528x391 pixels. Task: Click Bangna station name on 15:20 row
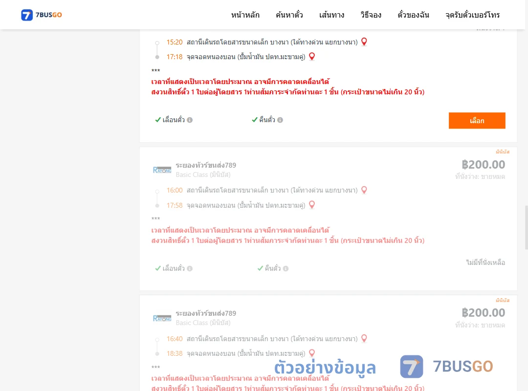272,42
